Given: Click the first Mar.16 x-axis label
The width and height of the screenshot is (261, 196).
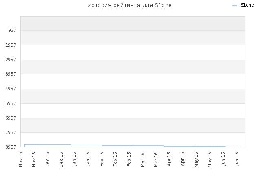Looking at the screenshot, I should coord(142,160).
